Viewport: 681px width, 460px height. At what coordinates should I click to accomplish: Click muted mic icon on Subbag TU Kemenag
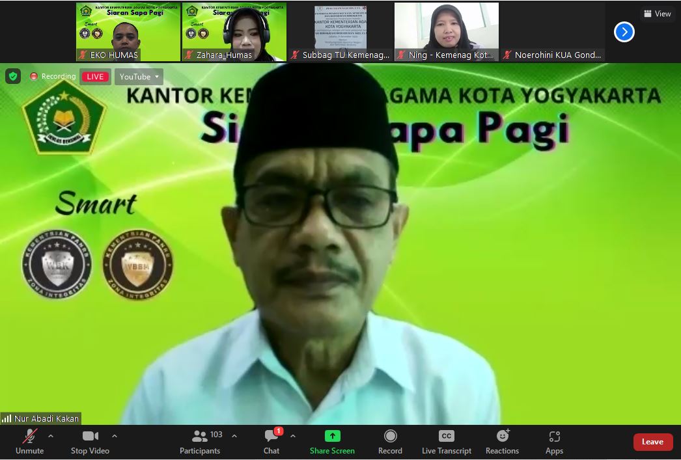pyautogui.click(x=295, y=55)
